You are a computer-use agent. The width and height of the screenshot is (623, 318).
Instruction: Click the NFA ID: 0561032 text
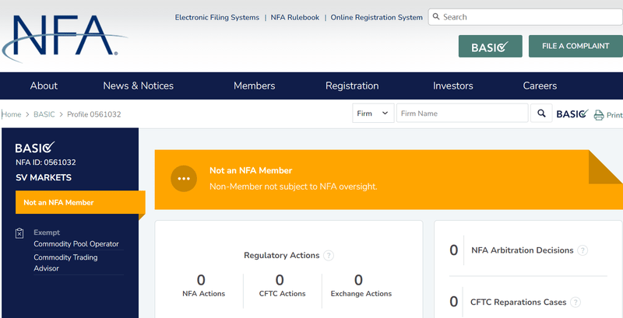pyautogui.click(x=46, y=162)
